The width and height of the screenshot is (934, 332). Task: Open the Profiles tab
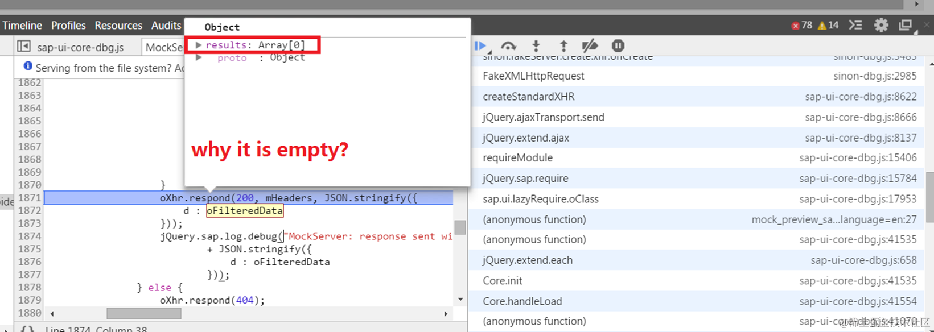68,26
